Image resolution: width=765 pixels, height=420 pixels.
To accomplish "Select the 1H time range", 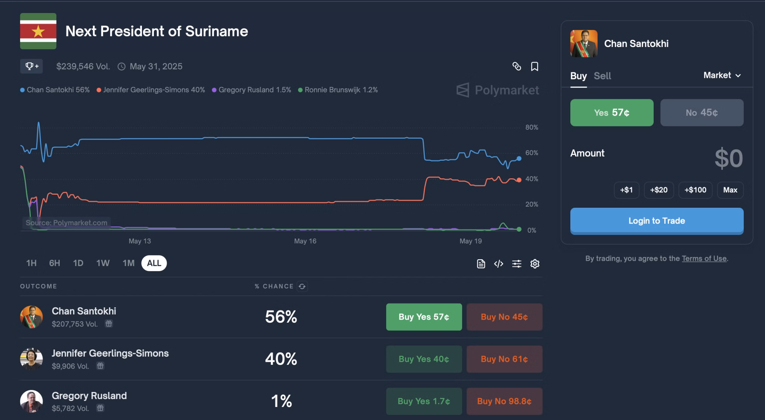I will pyautogui.click(x=31, y=263).
